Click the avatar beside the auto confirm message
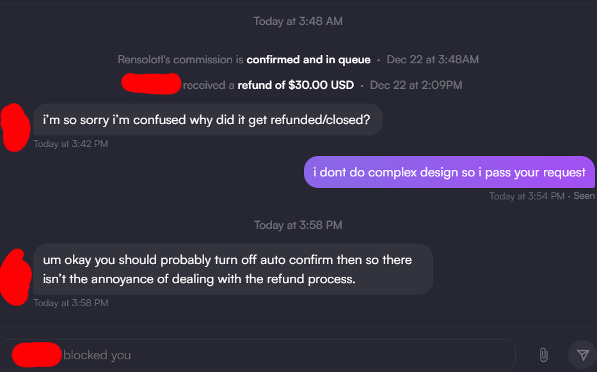 [15, 276]
